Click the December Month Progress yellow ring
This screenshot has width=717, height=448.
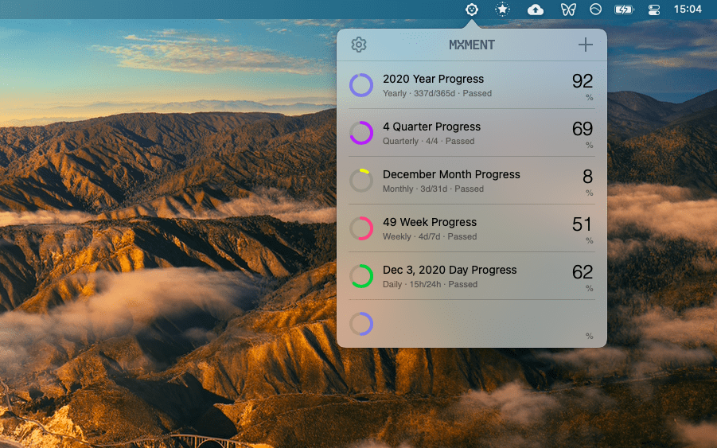click(x=361, y=181)
